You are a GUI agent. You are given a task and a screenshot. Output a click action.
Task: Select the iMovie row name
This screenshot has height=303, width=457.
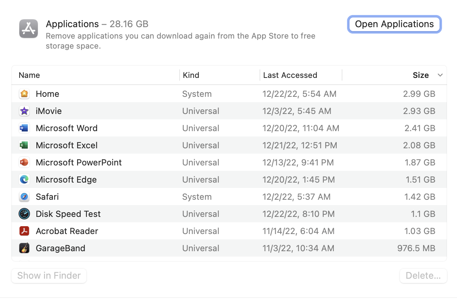[49, 111]
